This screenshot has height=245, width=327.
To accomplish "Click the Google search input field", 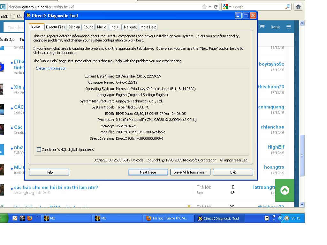I will [x=258, y=7].
